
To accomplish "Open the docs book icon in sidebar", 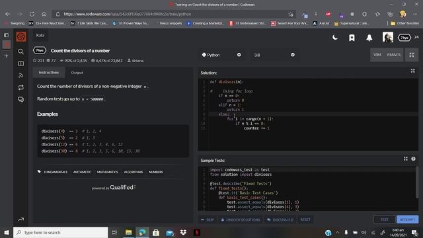I will [20, 63].
